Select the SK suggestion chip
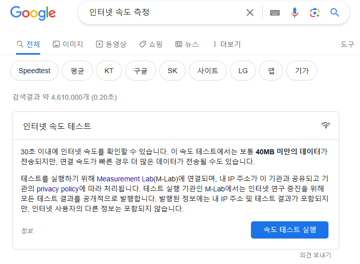This screenshot has width=360, height=264. (172, 71)
